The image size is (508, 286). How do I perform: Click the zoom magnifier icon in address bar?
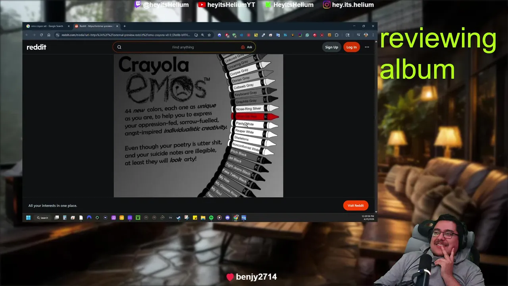(202, 35)
